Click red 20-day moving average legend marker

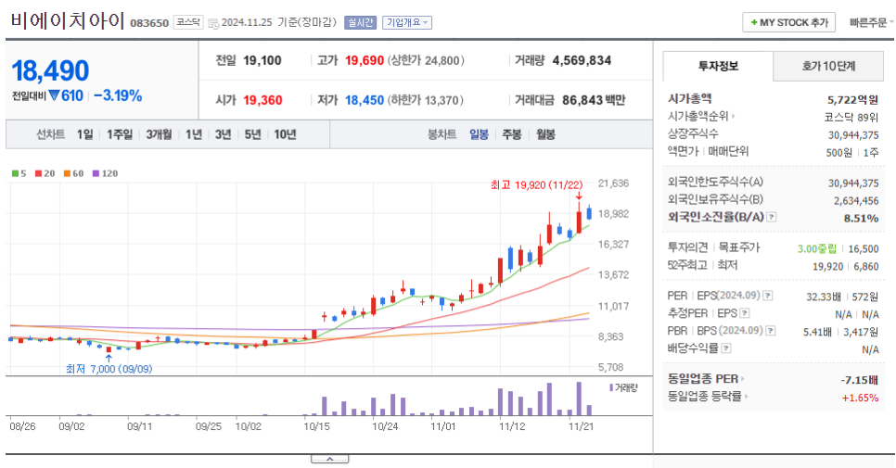click(38, 173)
